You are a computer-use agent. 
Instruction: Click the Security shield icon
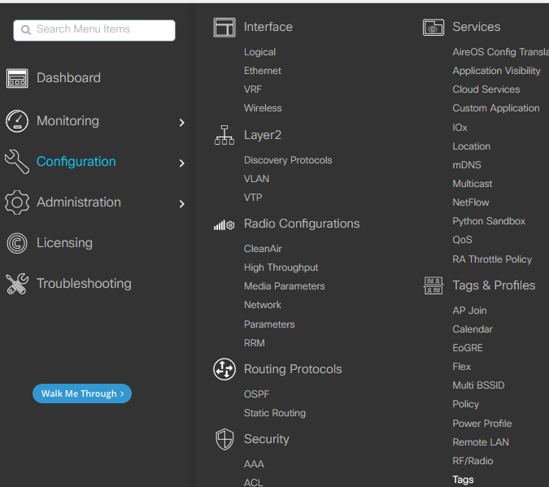(x=224, y=439)
